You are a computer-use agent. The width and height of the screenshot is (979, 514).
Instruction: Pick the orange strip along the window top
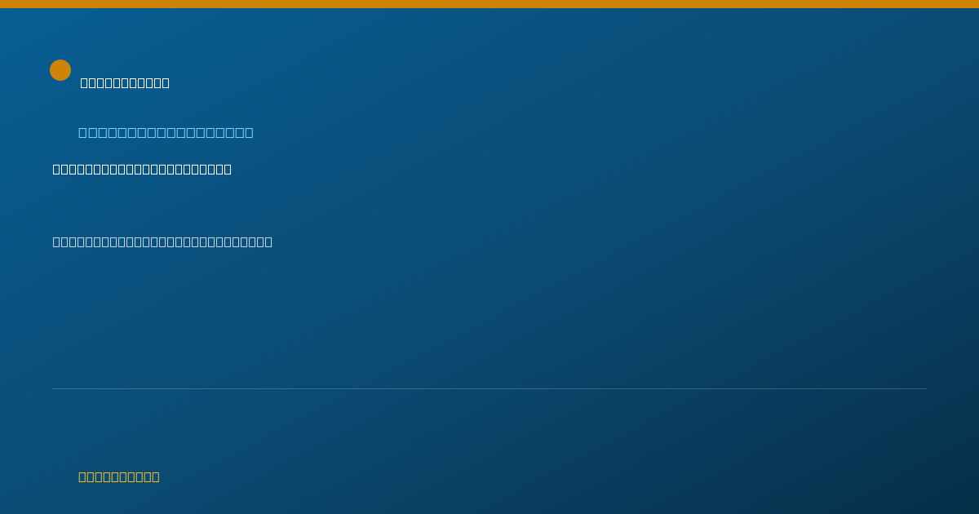[x=489, y=4]
